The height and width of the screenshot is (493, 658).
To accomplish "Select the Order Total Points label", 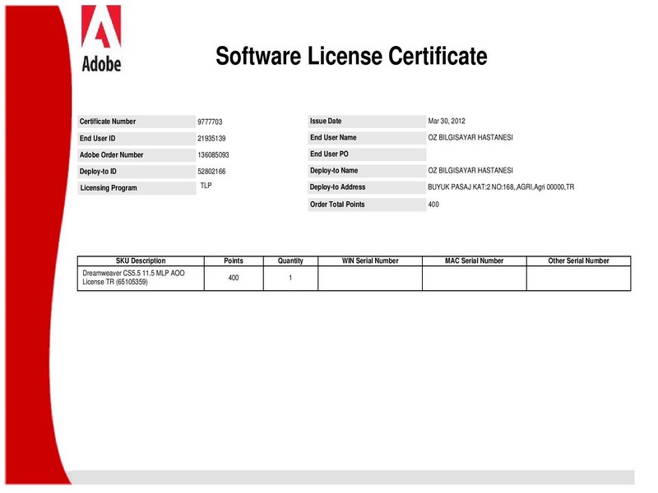I will 337,204.
